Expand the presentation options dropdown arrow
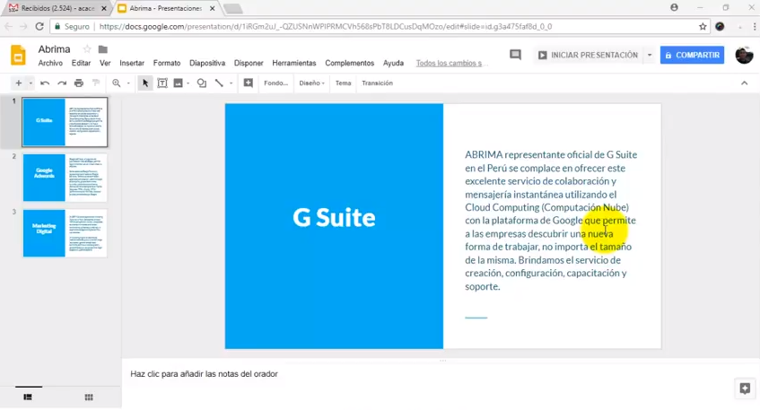760x410 pixels. [x=650, y=56]
